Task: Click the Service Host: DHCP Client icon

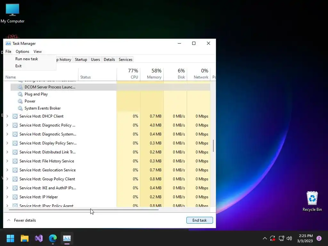Action: click(x=15, y=116)
